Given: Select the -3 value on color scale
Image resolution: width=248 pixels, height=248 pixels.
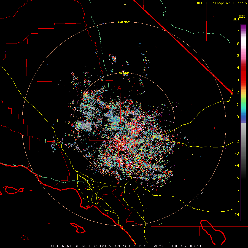Looking at the screenshot, I should pos(237,153).
